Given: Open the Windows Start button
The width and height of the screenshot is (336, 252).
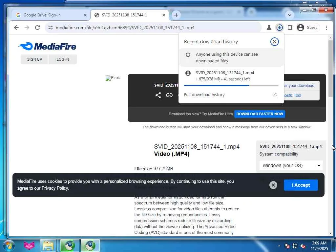Looking at the screenshot, I should (x=9, y=245).
